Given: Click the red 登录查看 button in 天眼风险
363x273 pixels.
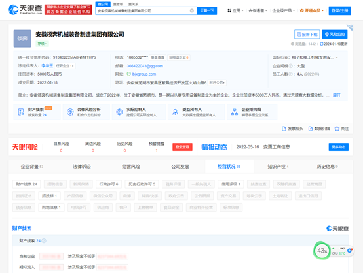Looking at the screenshot, I should click(182, 147).
